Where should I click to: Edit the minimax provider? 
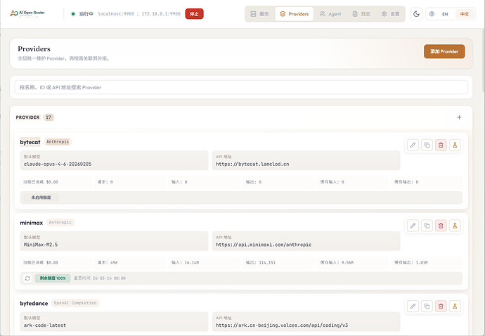(413, 226)
